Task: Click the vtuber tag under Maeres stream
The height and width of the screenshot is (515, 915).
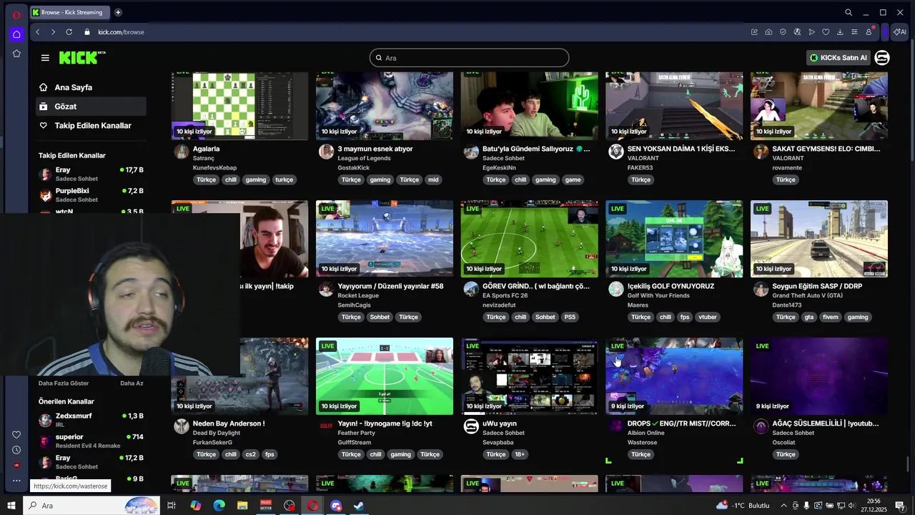Action: [x=707, y=317]
